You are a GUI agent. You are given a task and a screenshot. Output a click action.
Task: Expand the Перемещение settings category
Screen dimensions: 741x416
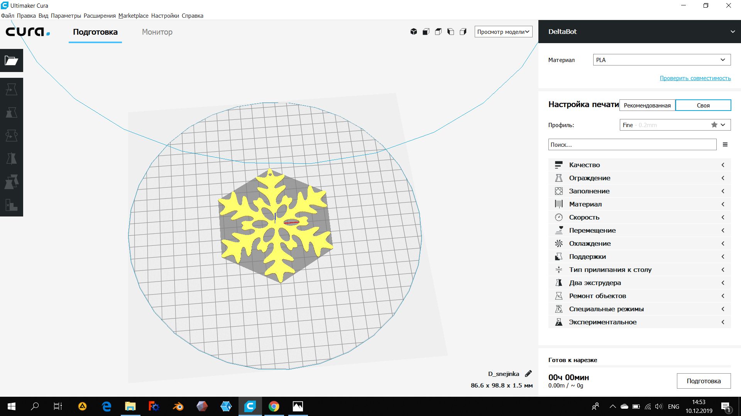point(639,230)
